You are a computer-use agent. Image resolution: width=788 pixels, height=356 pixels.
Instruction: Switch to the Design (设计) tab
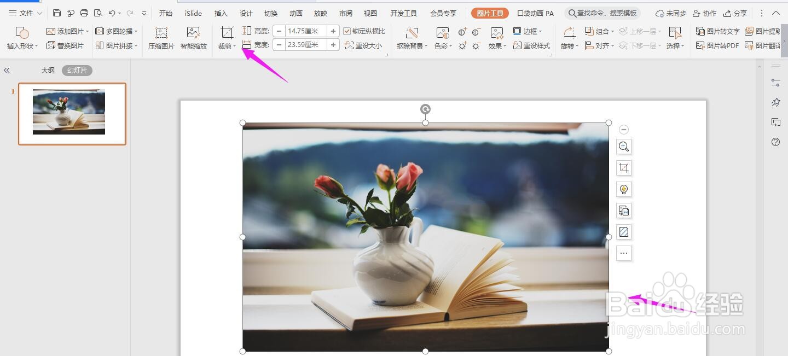tap(246, 13)
